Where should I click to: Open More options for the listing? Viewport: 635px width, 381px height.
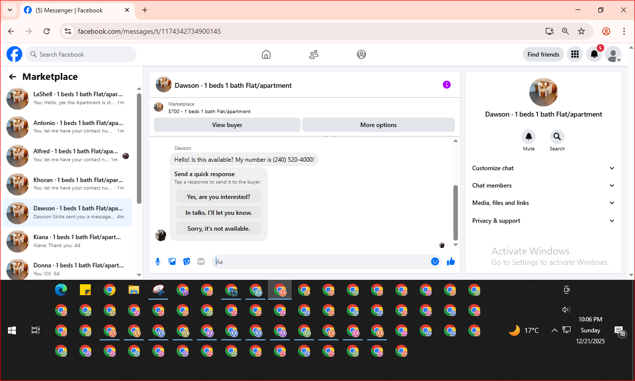click(x=379, y=125)
